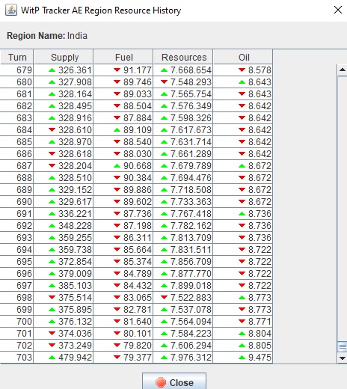Sort by Supply column header
The height and width of the screenshot is (389, 347).
[x=64, y=57]
